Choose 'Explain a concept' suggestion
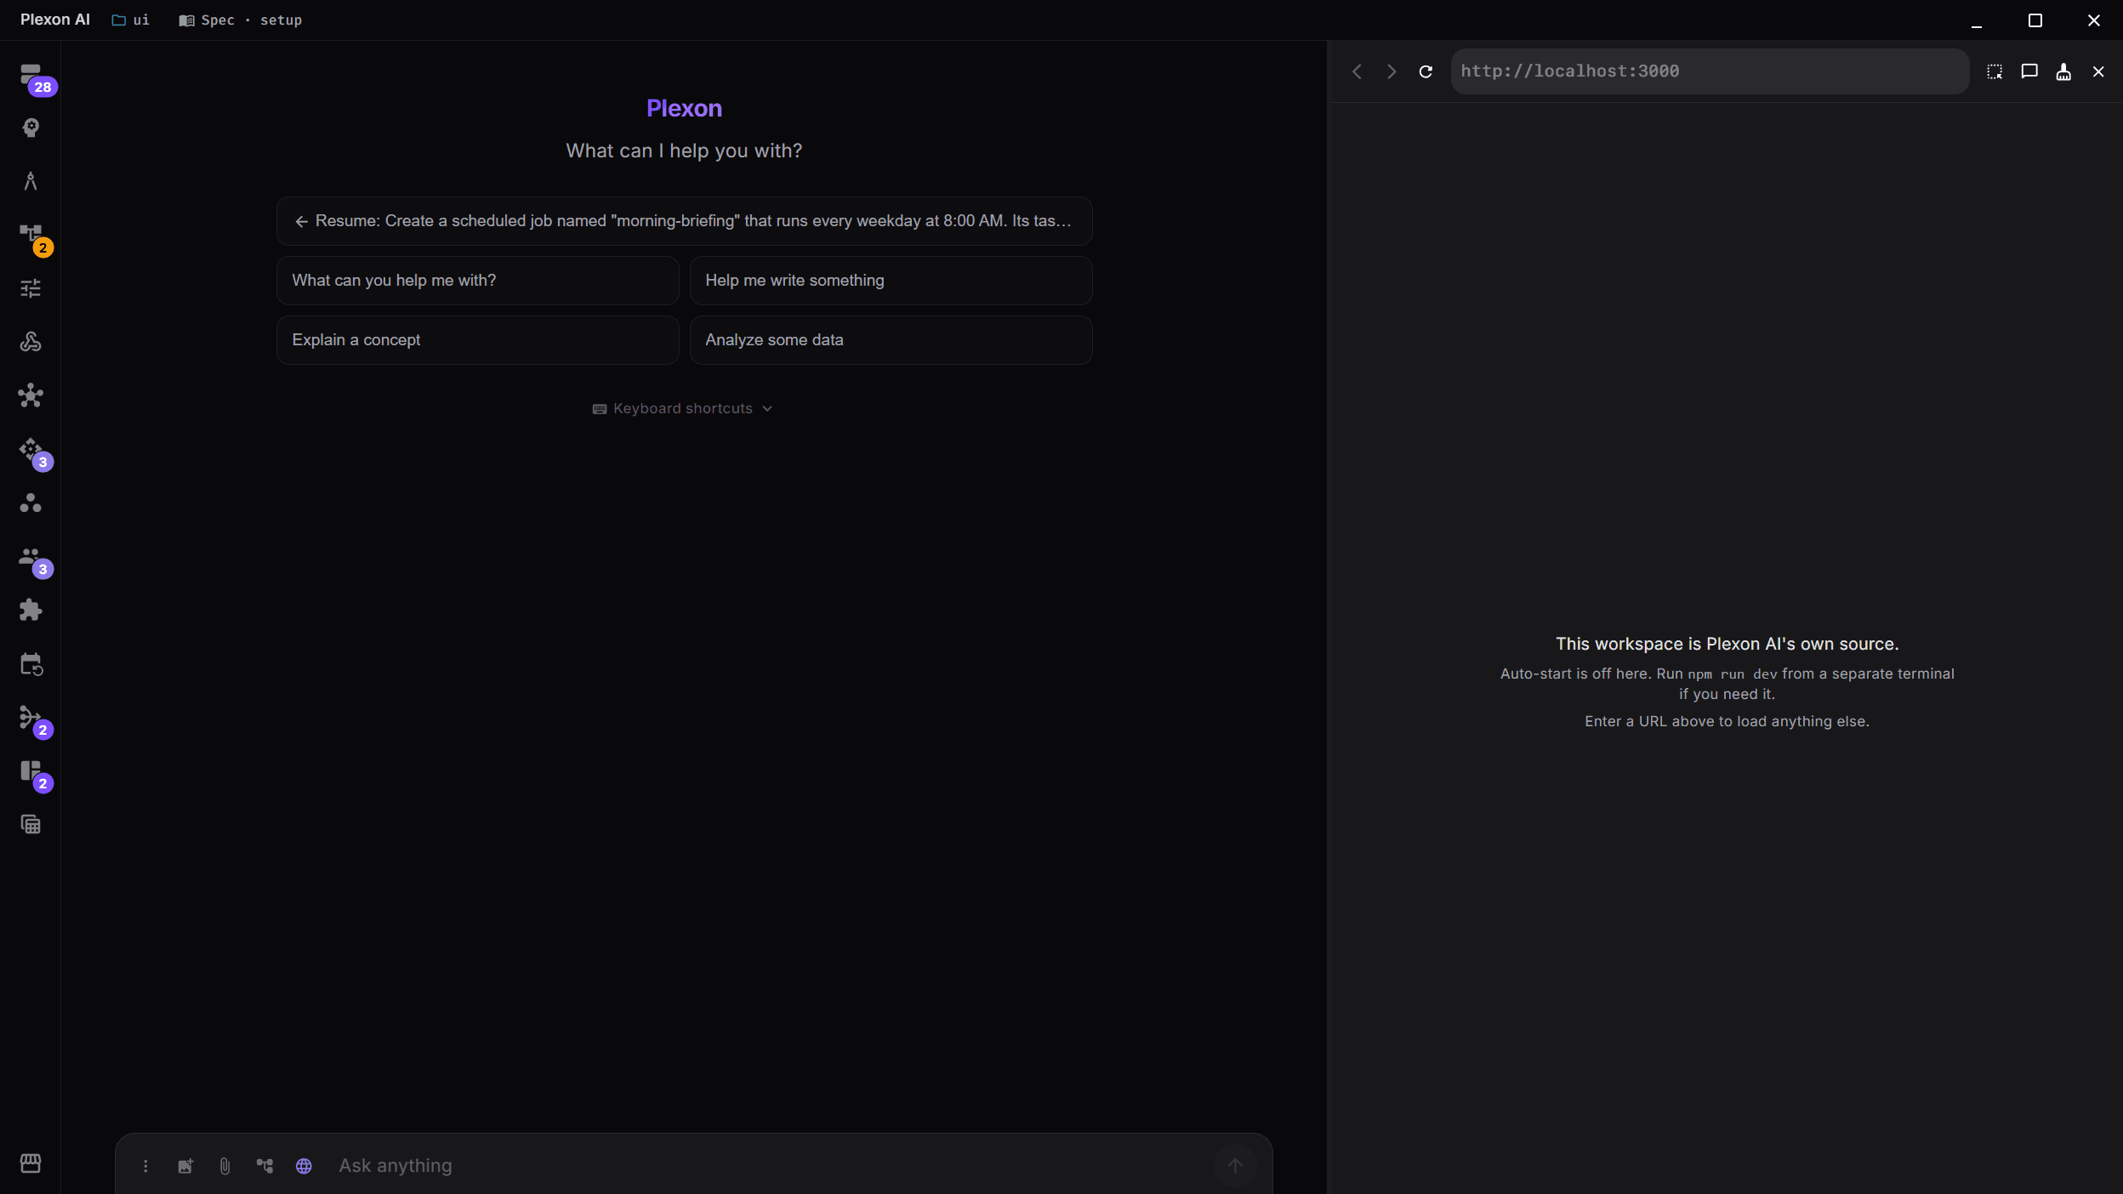Viewport: 2123px width, 1194px height. 477,340
